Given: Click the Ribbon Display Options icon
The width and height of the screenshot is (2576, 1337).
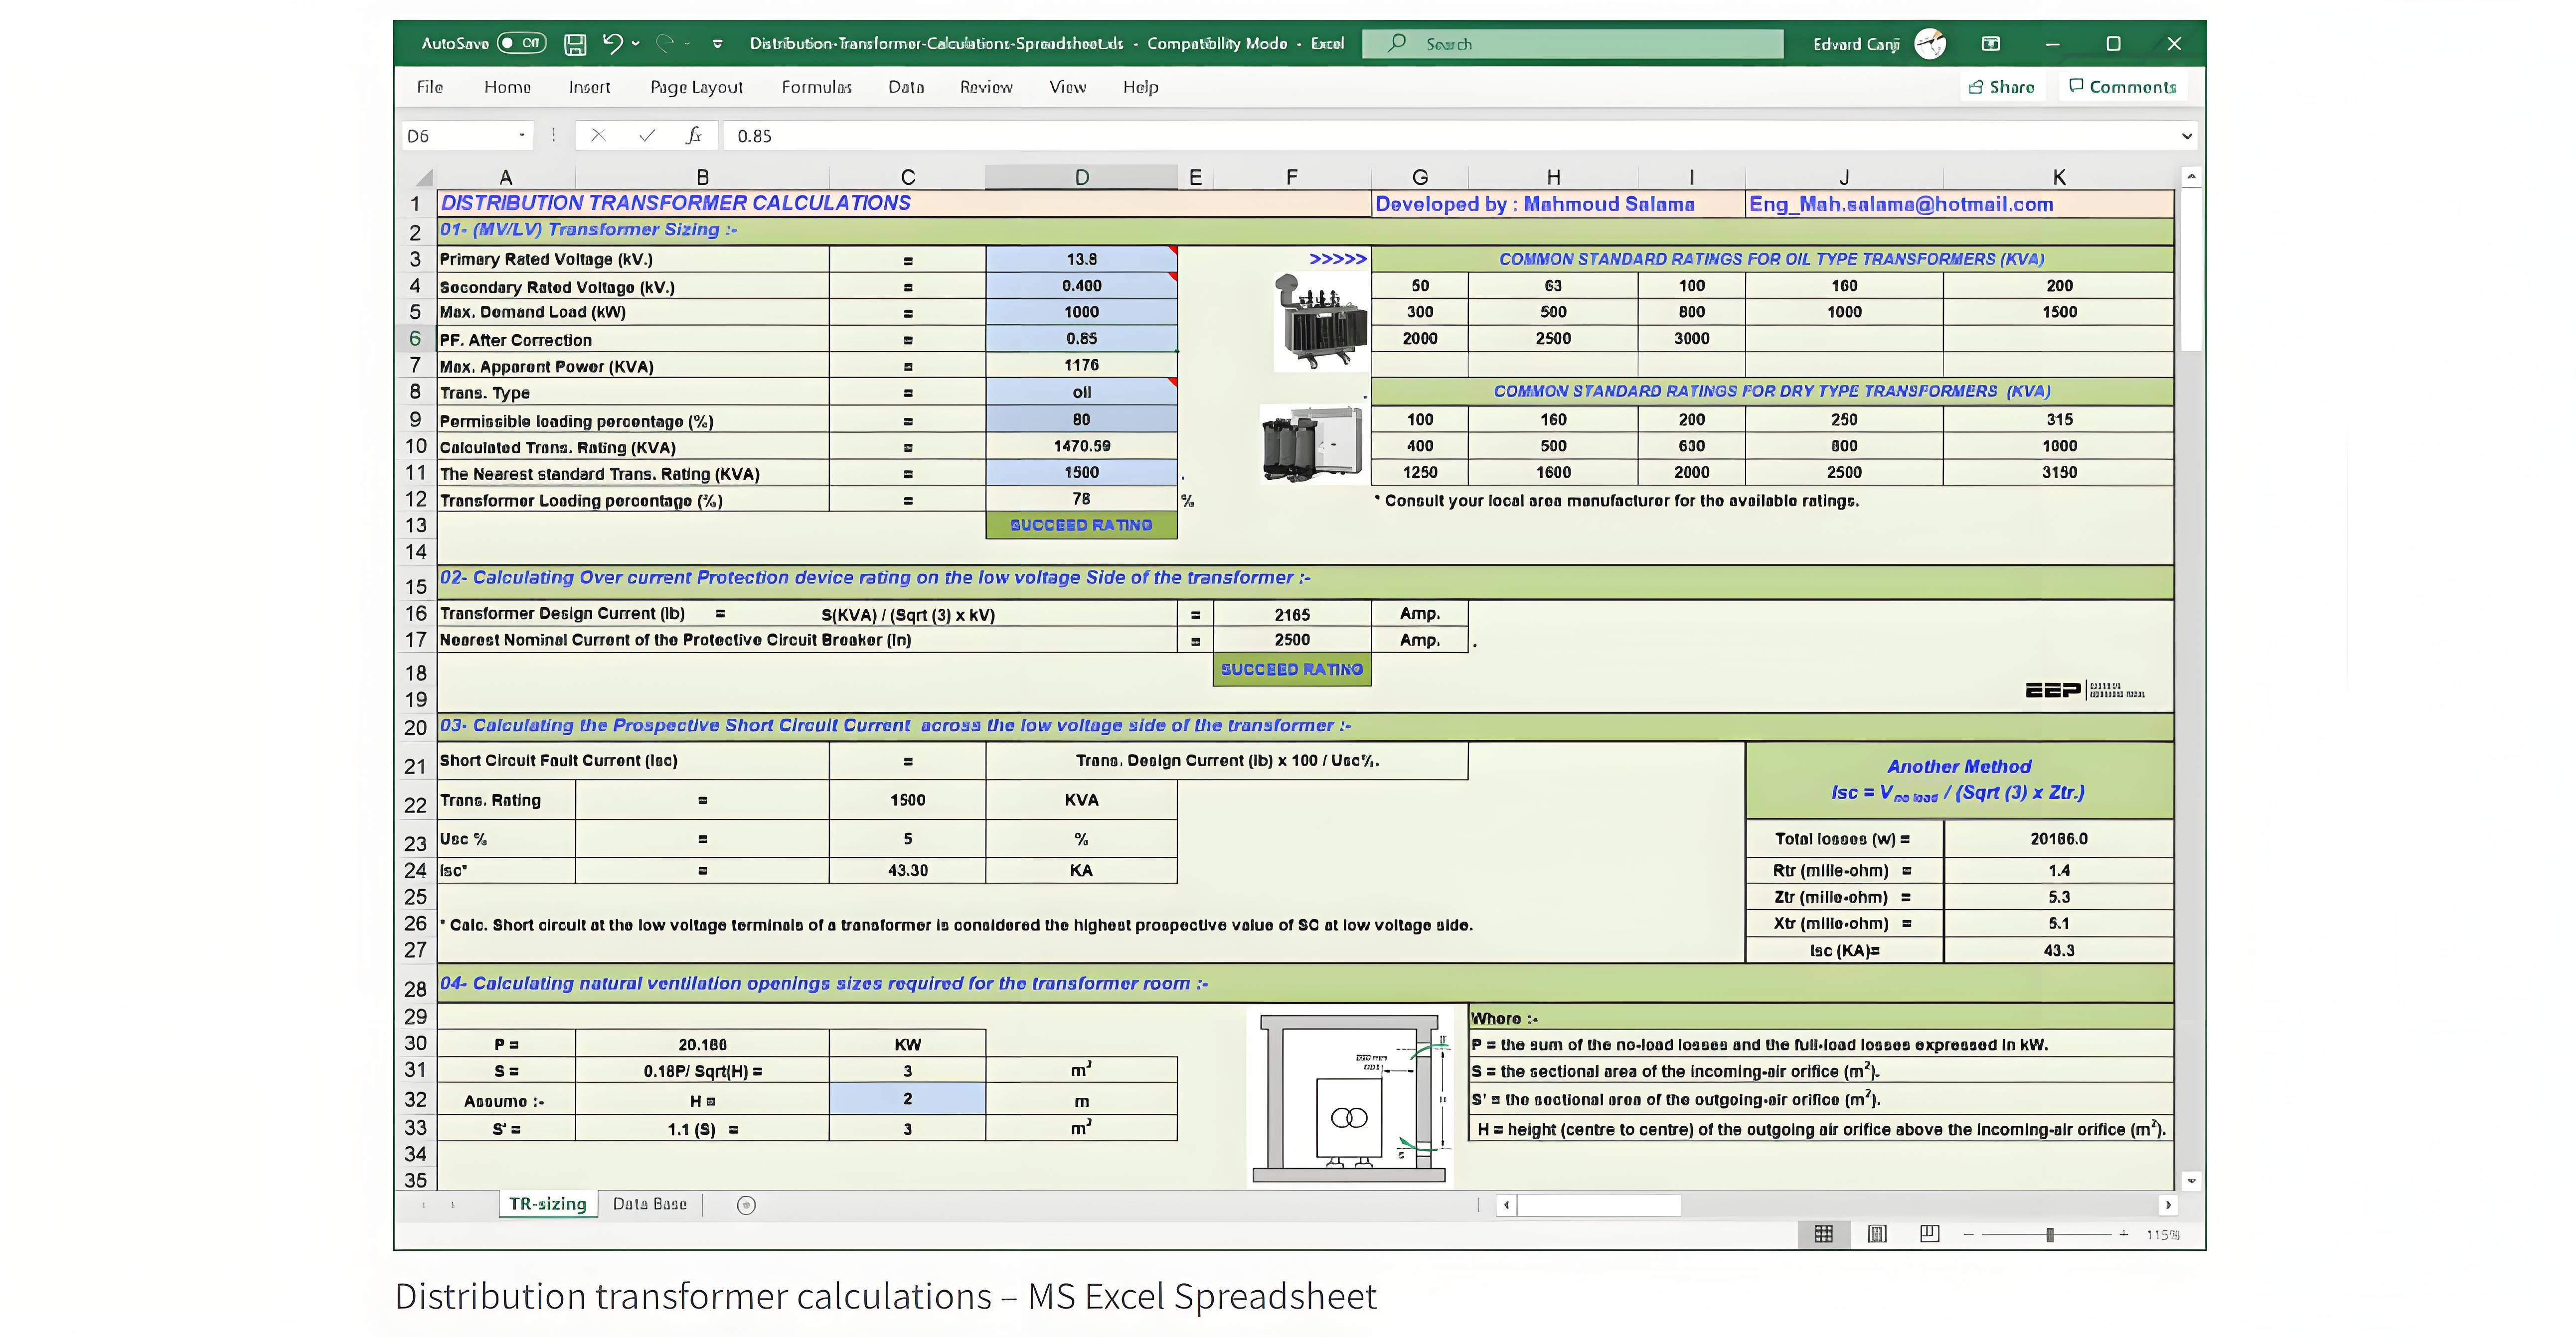Looking at the screenshot, I should click(x=1991, y=44).
